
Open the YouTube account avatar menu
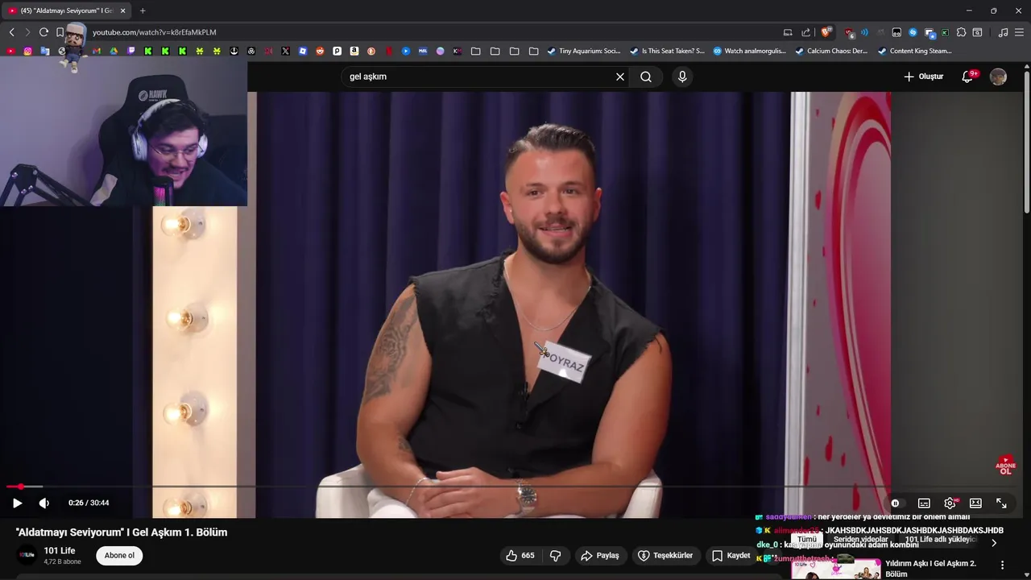[x=998, y=77]
